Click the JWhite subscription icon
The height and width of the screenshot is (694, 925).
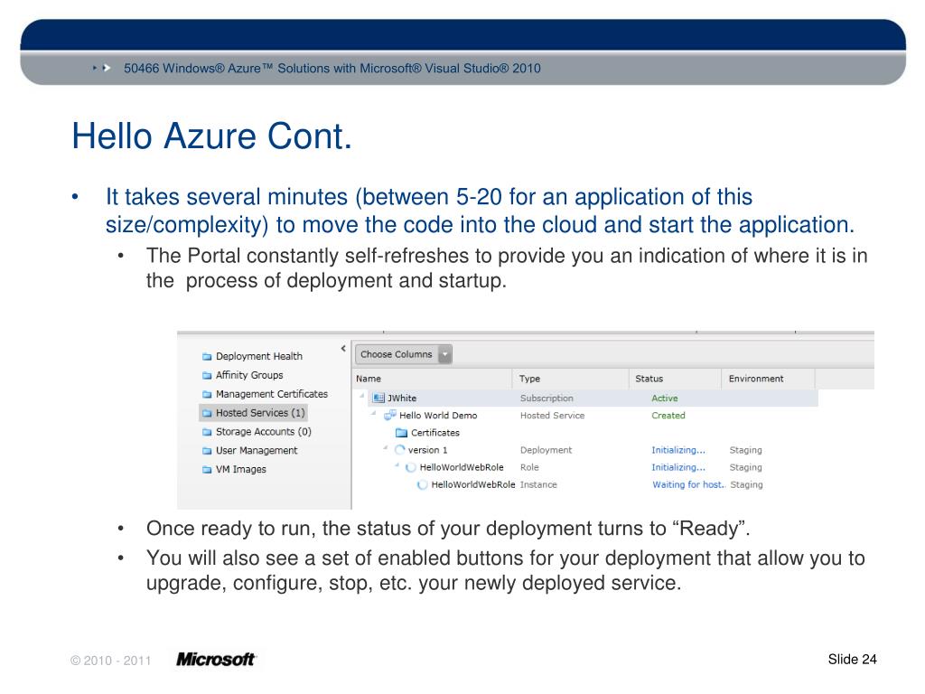pyautogui.click(x=378, y=399)
